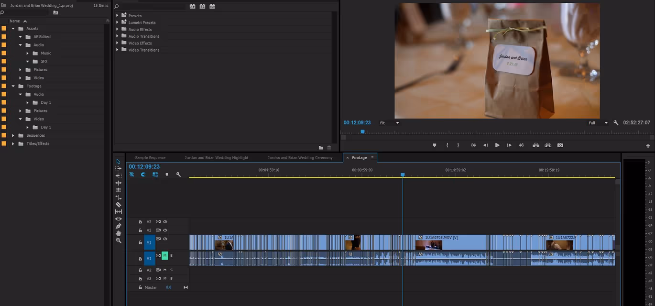Mark In point in program monitor
The image size is (655, 306).
[x=447, y=145]
